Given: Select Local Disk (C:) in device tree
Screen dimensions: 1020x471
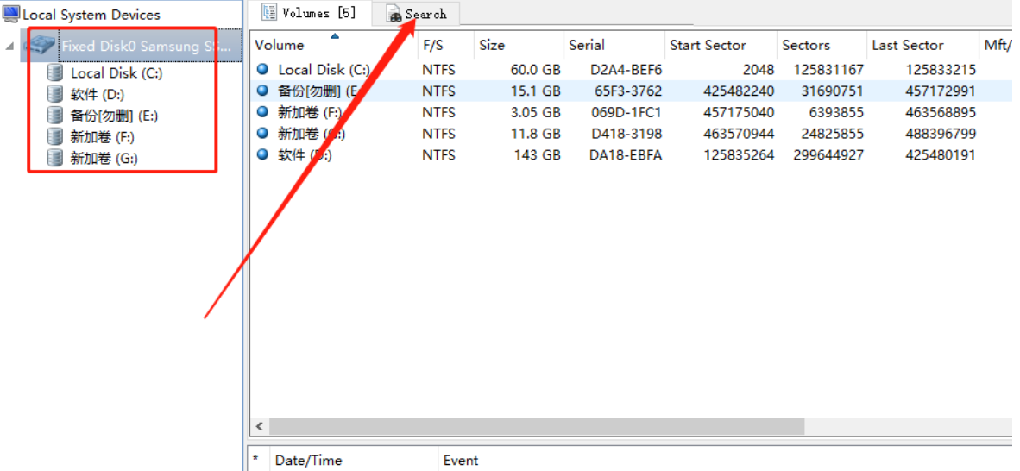Looking at the screenshot, I should pyautogui.click(x=116, y=73).
